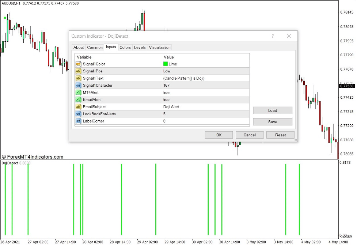
Task: Open the Colors tab
Action: pyautogui.click(x=125, y=48)
